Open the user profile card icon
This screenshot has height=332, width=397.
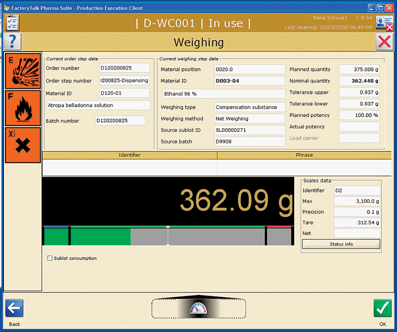click(384, 22)
